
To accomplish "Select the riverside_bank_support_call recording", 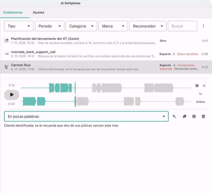I will [106, 54].
